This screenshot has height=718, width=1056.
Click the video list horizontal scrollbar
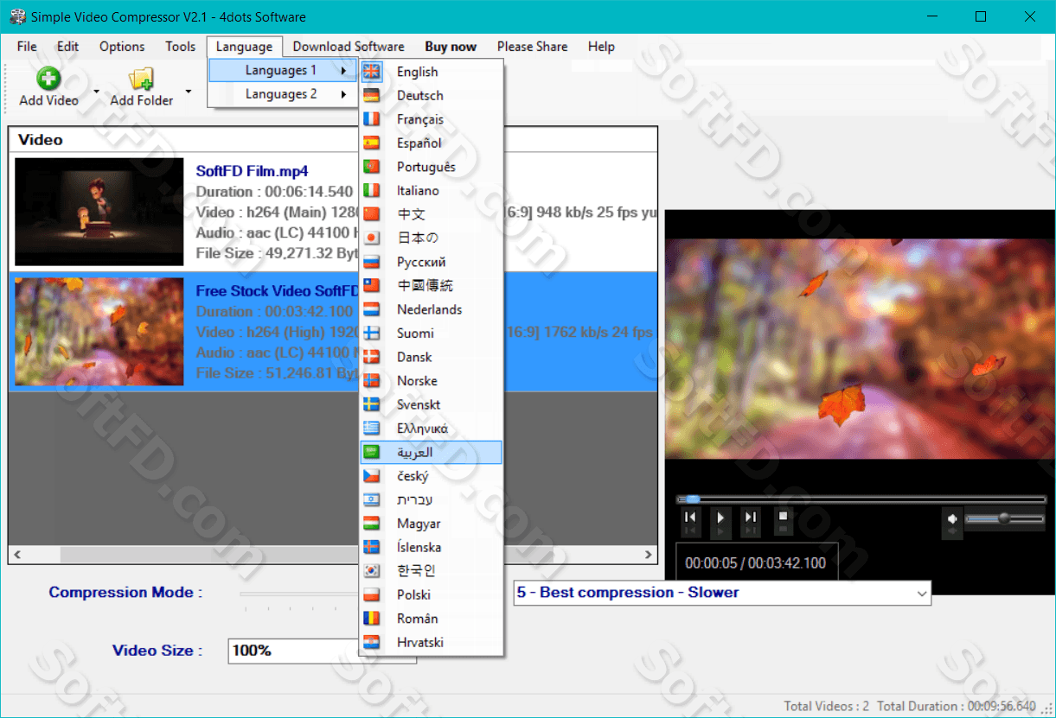333,555
